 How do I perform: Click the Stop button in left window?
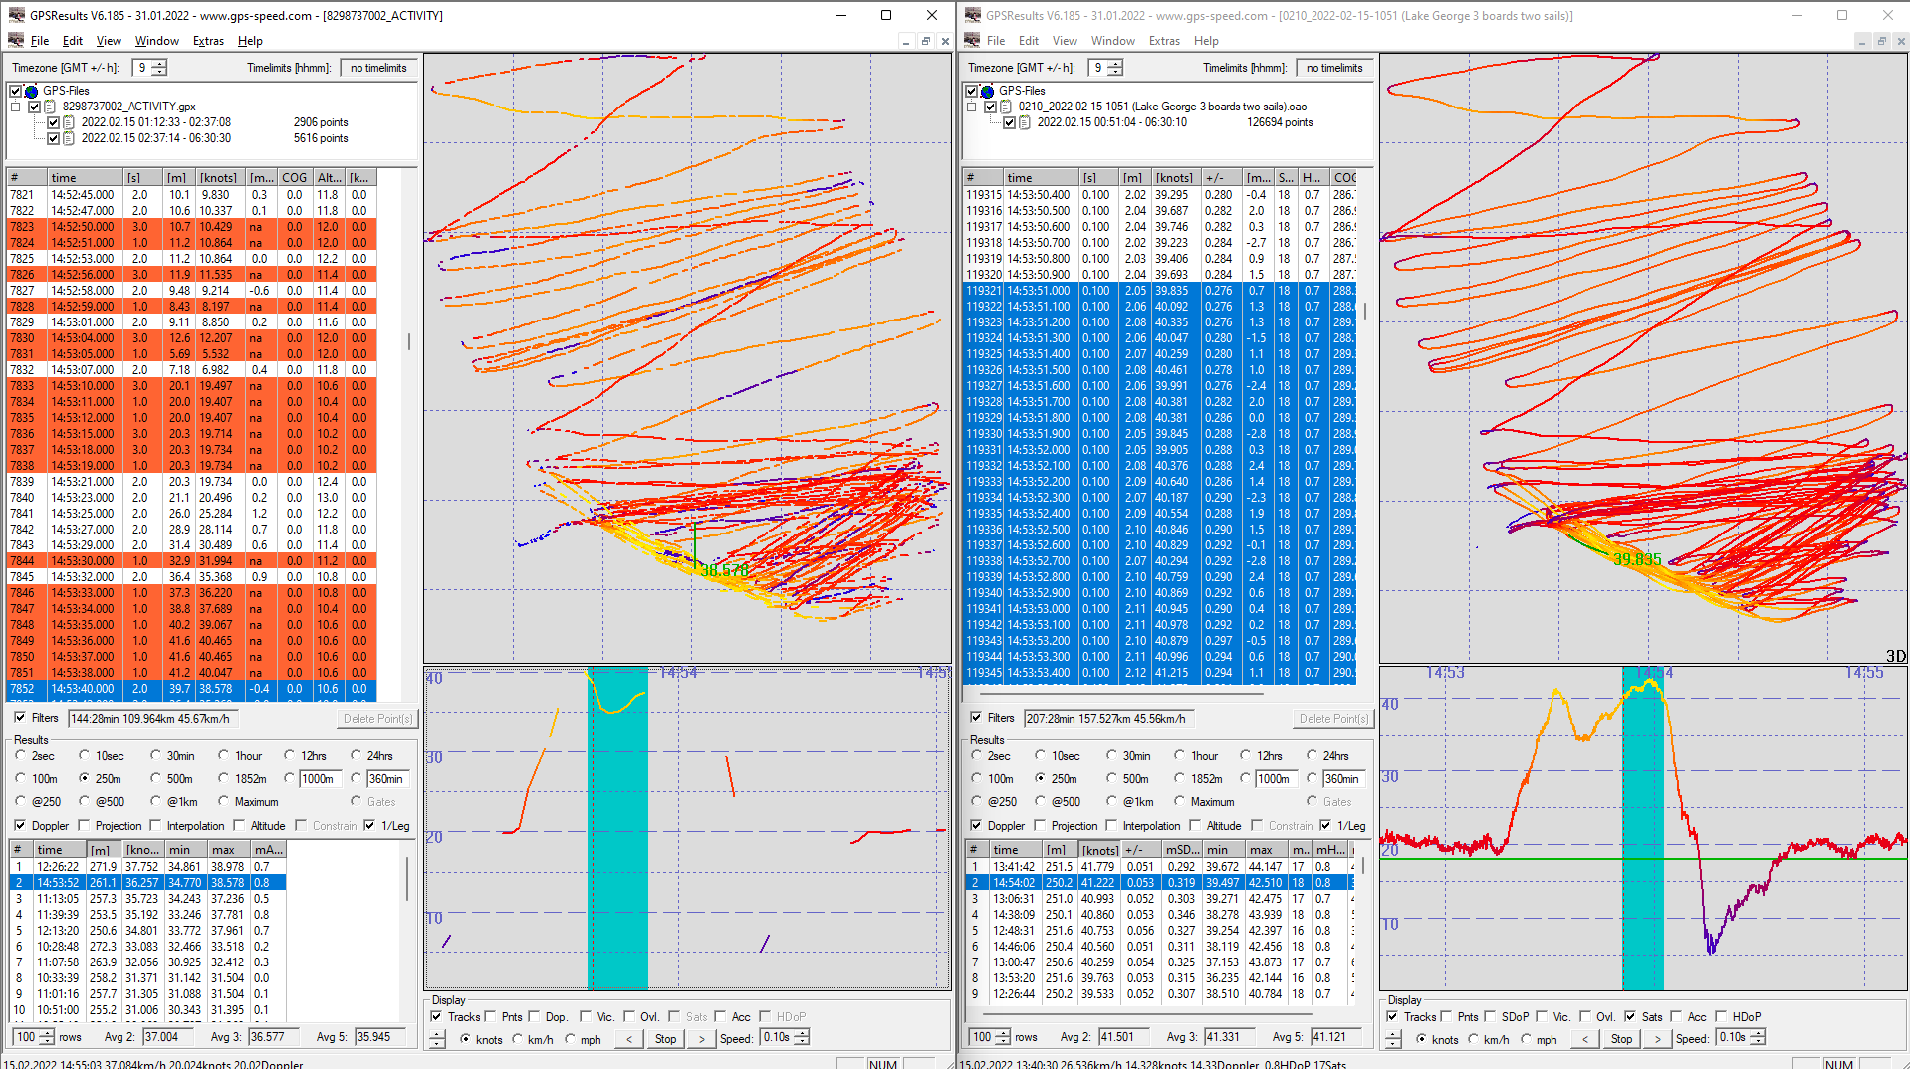(x=665, y=1038)
